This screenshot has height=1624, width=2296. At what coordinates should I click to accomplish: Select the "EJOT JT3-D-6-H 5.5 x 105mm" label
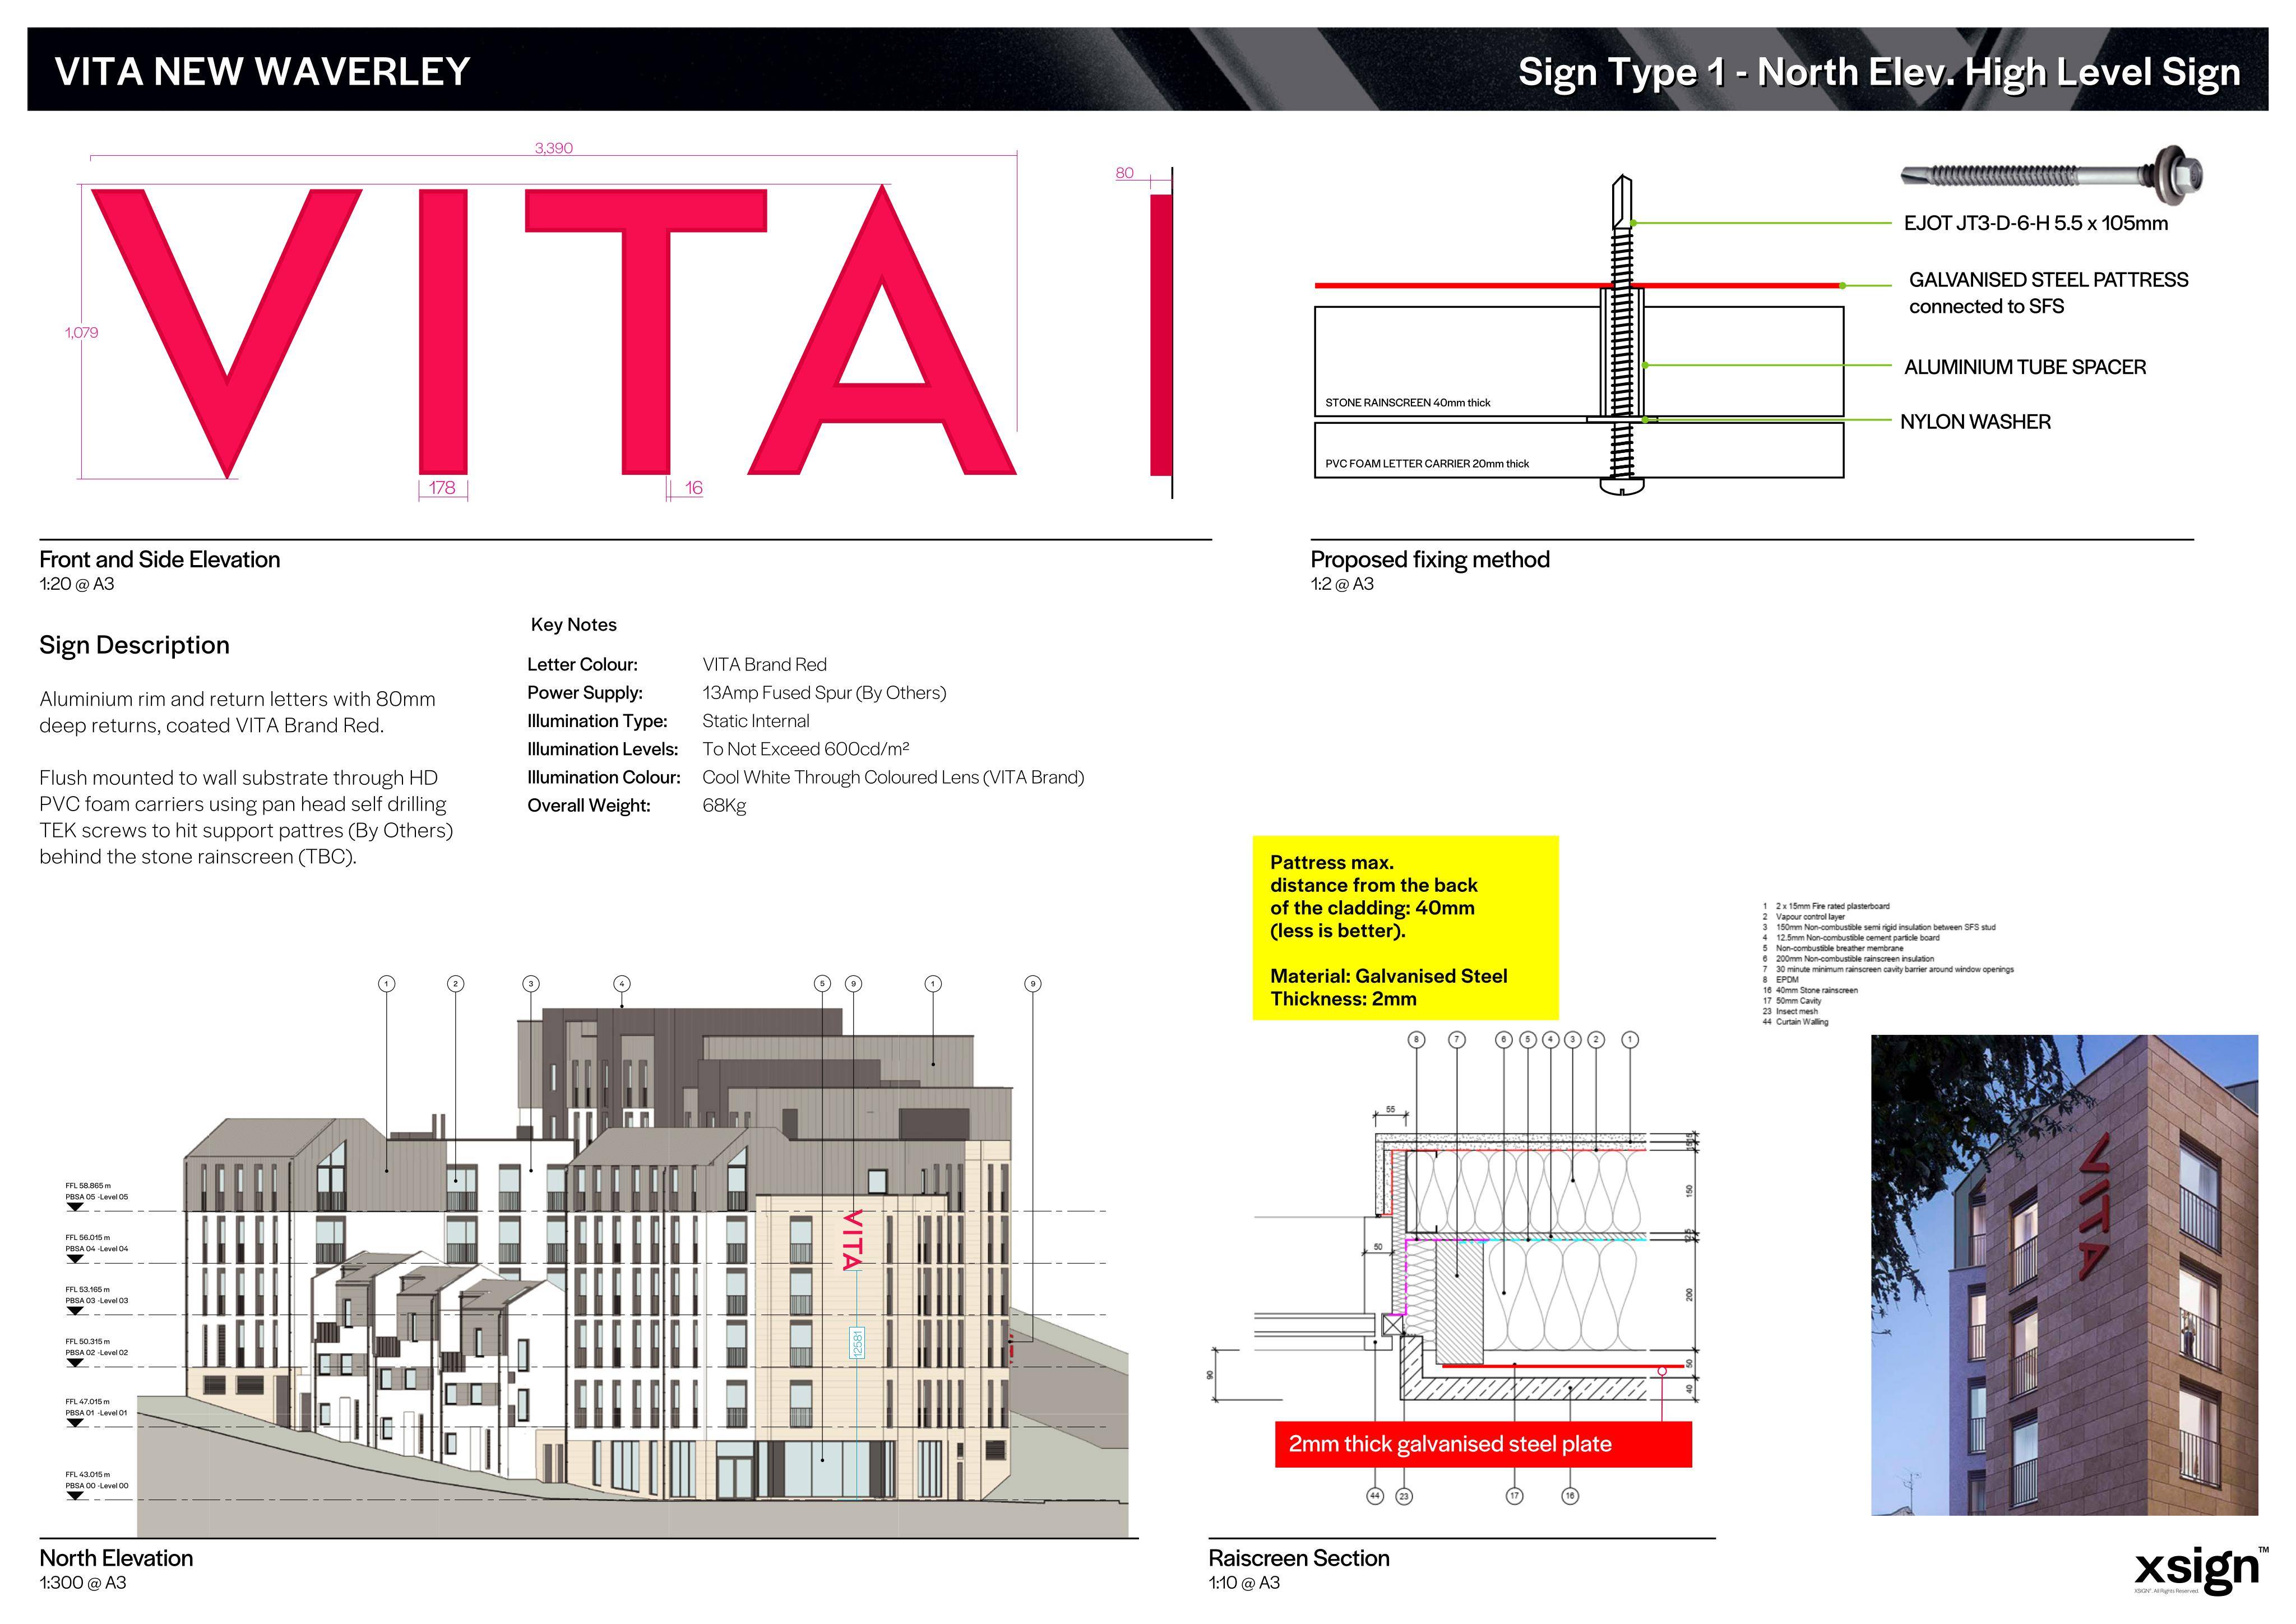coord(2036,223)
